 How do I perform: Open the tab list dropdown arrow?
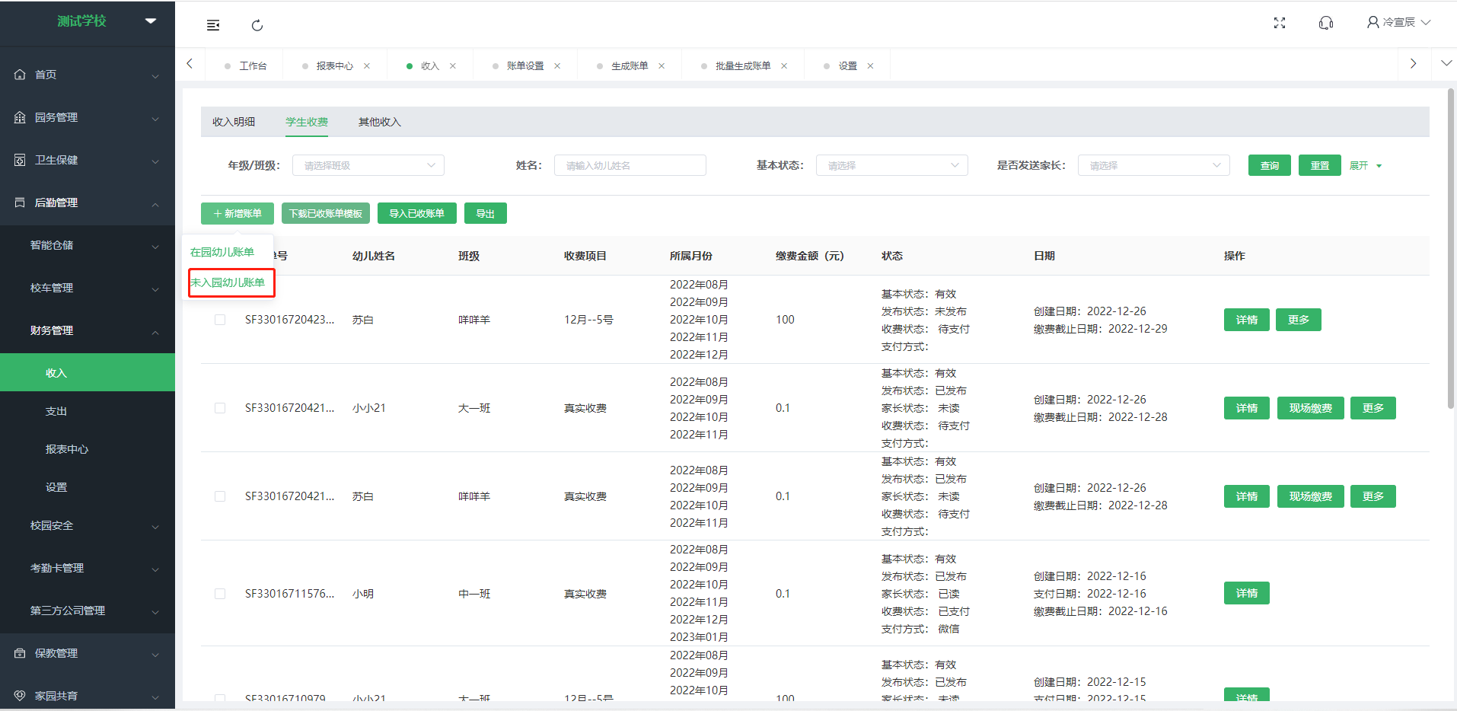point(1446,63)
